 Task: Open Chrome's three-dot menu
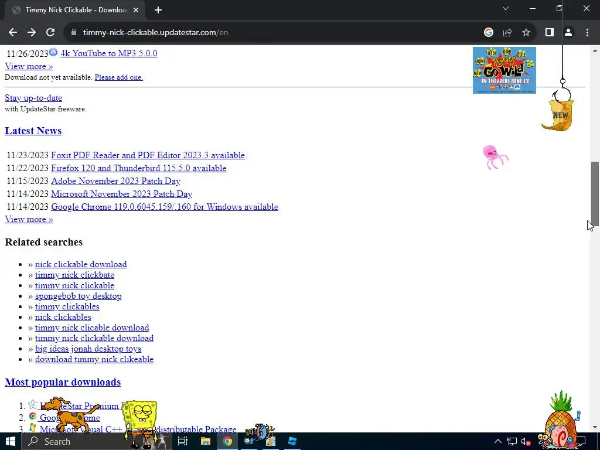click(587, 33)
